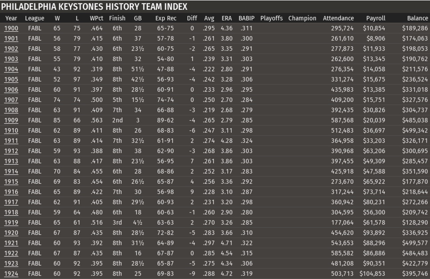Select 1911 BABIP value .324
430x279 pixels.
click(x=246, y=141)
